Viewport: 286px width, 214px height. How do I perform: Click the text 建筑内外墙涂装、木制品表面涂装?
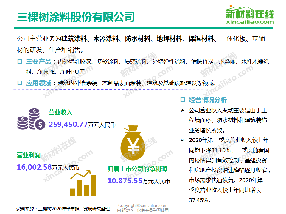[x=100, y=83]
